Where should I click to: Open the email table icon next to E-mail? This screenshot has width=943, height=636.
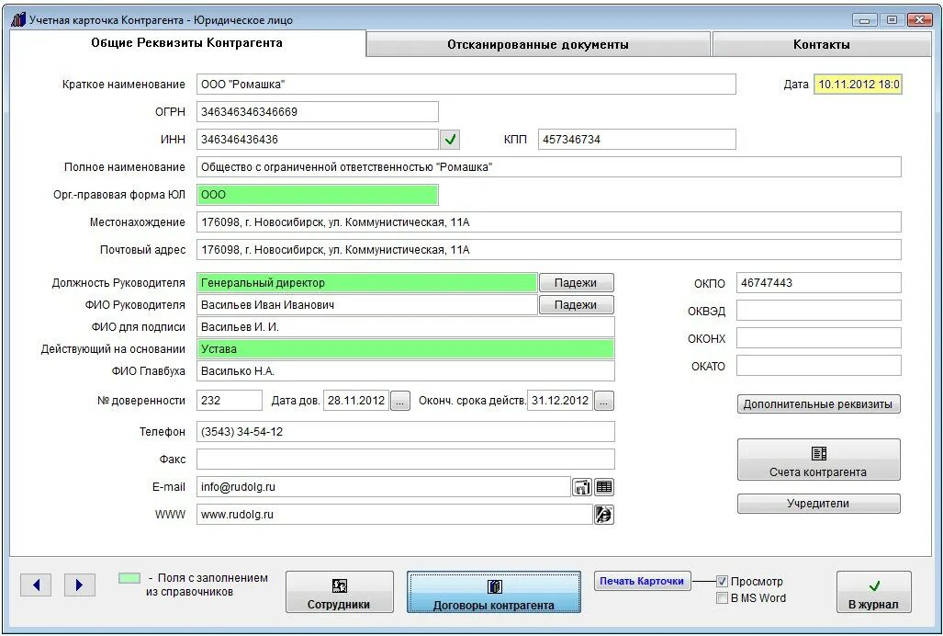pyautogui.click(x=604, y=487)
